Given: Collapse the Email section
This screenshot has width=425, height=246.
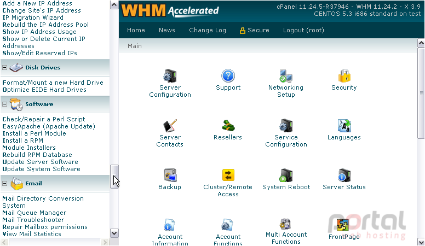Looking at the screenshot, I should click(4, 184).
